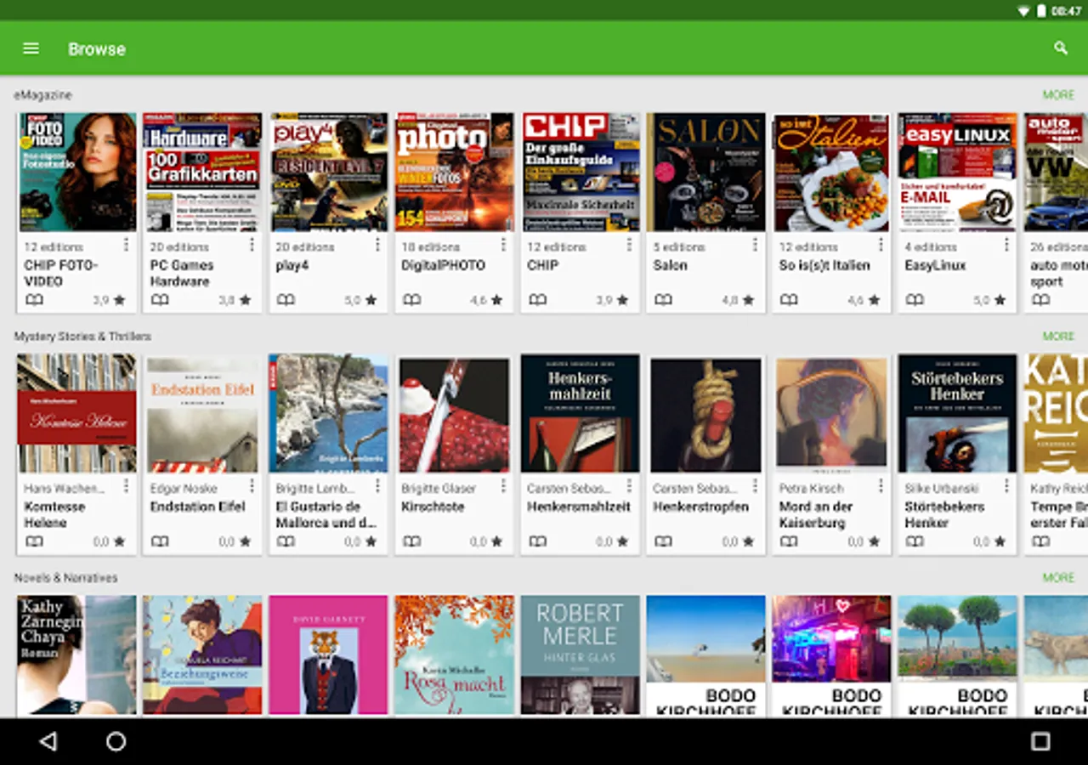Open the Beziehungsweise novel cover
The height and width of the screenshot is (765, 1088).
pos(202,654)
